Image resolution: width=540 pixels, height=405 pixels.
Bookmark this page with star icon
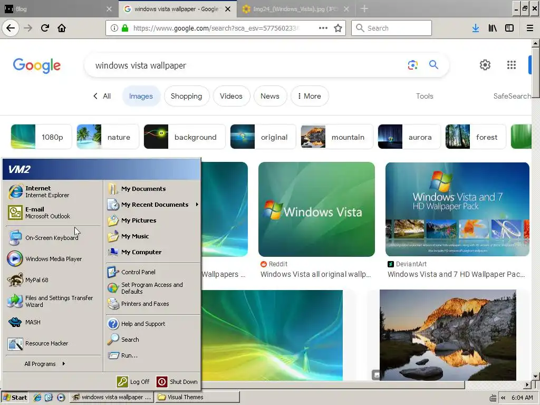point(338,28)
